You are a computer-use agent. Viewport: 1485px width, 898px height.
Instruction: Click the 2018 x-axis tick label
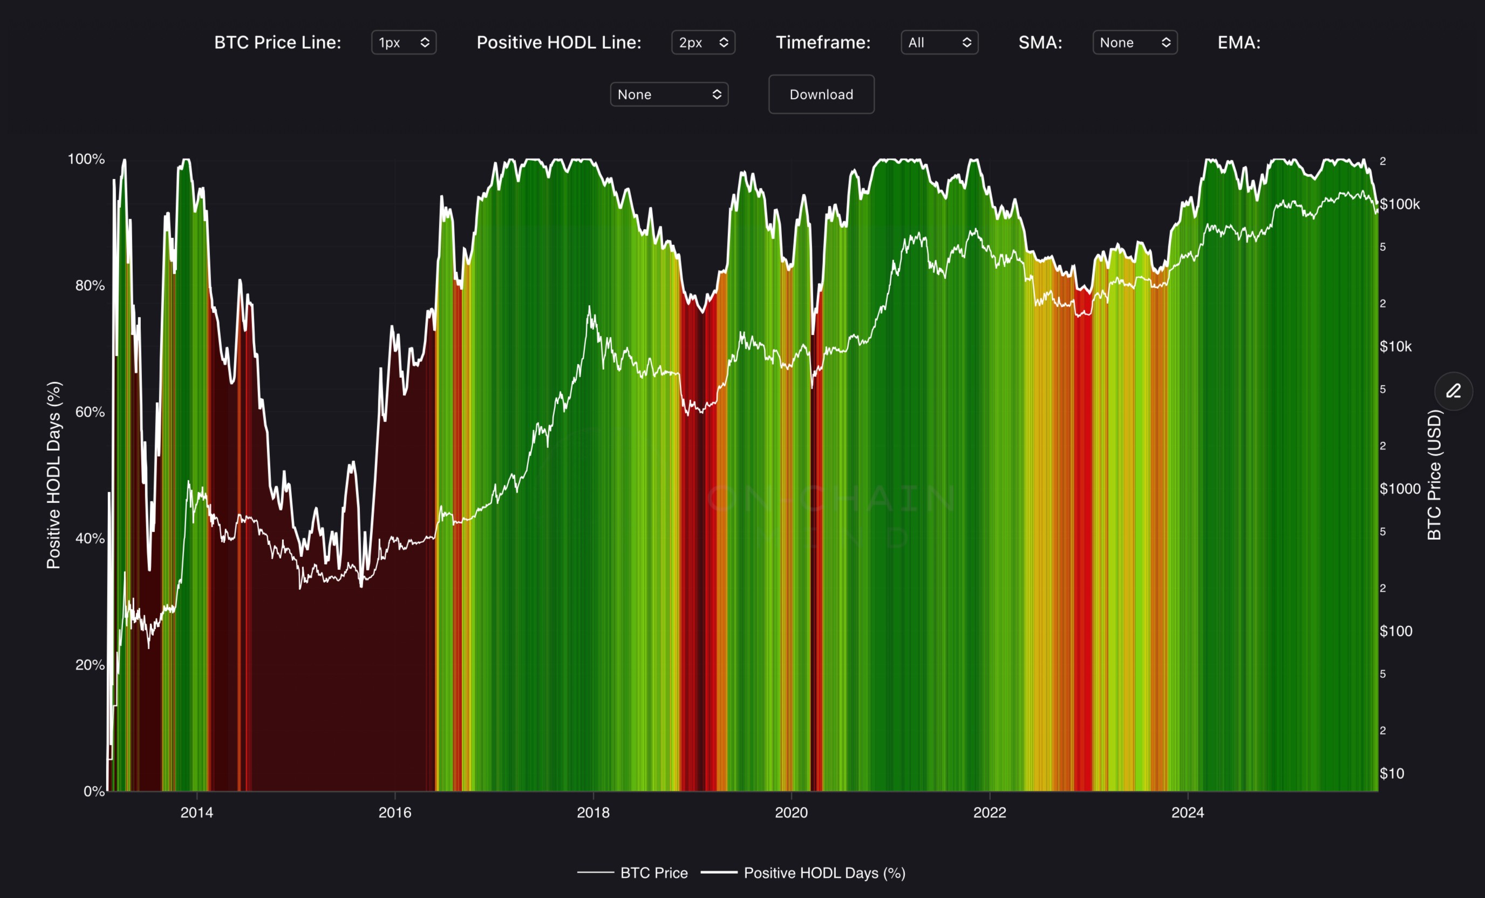click(x=593, y=812)
